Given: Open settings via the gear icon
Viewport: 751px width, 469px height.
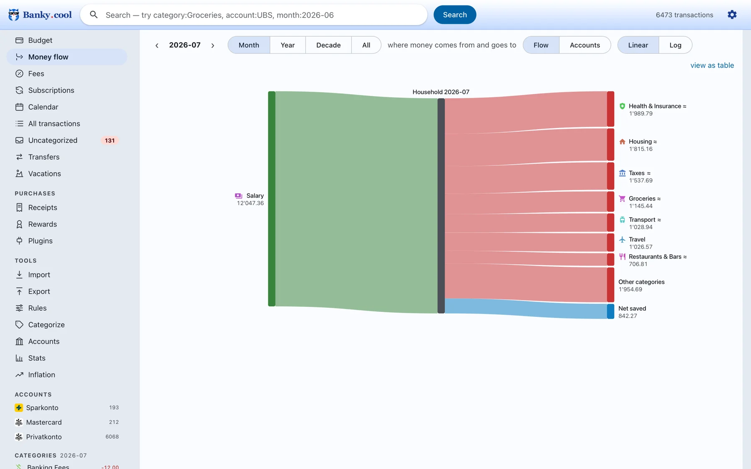Looking at the screenshot, I should (732, 15).
